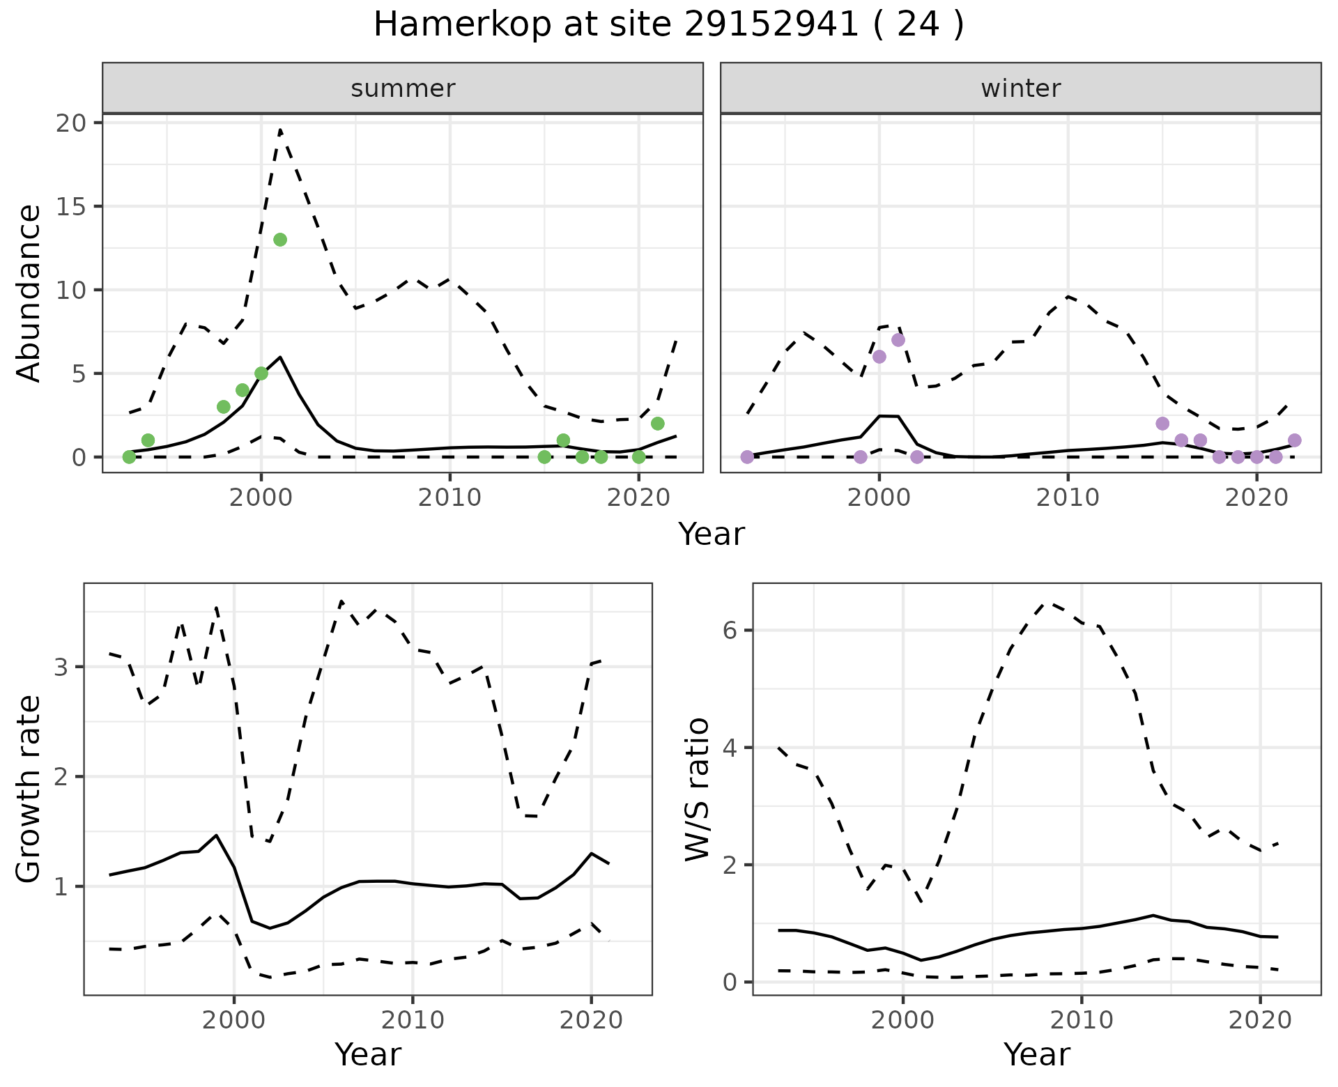The height and width of the screenshot is (1087, 1338).
Task: Click the rightmost purple winter point
Action: coord(1295,440)
